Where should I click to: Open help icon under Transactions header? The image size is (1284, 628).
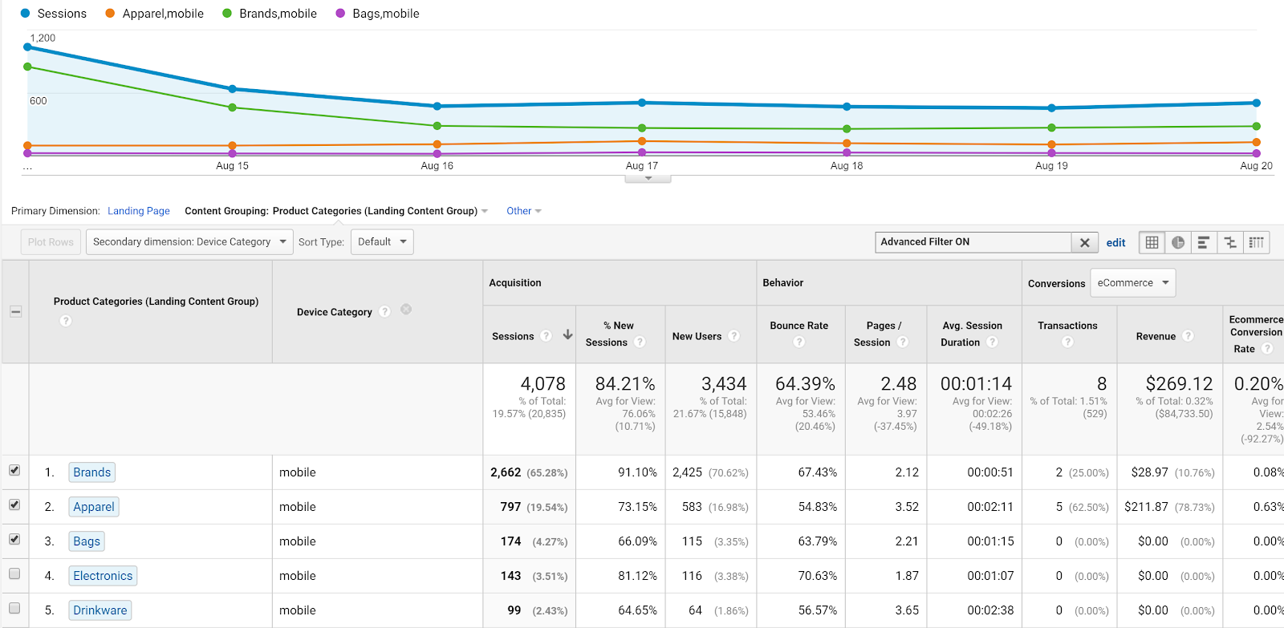pyautogui.click(x=1067, y=342)
